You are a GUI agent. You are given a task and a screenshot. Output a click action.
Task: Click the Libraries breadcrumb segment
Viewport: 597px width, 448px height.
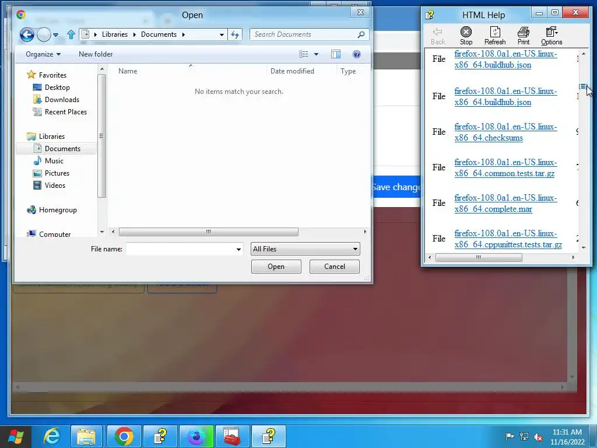tap(115, 34)
